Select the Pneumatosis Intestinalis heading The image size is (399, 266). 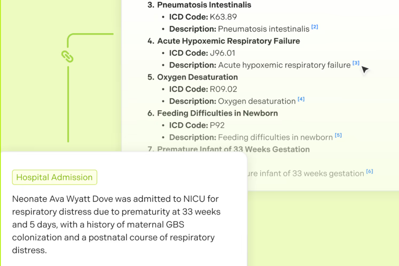(x=204, y=5)
